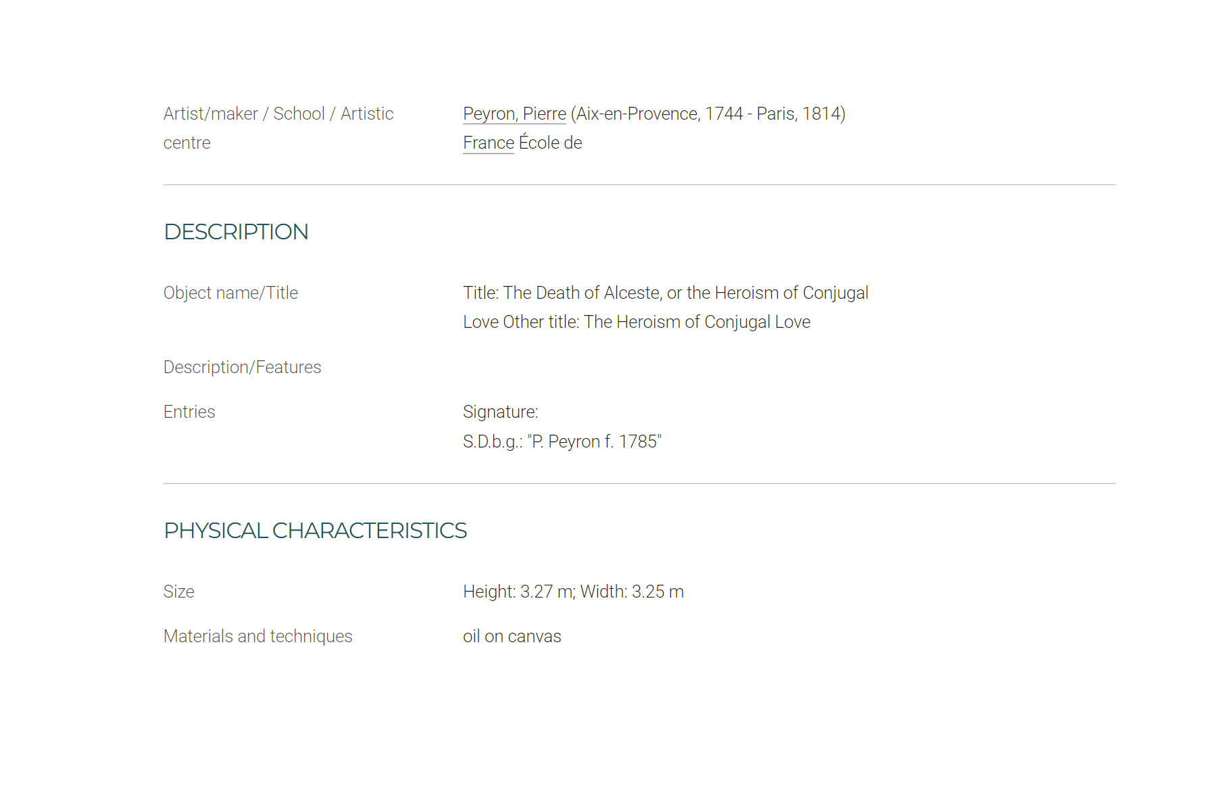
Task: Open the France school link
Action: point(489,143)
